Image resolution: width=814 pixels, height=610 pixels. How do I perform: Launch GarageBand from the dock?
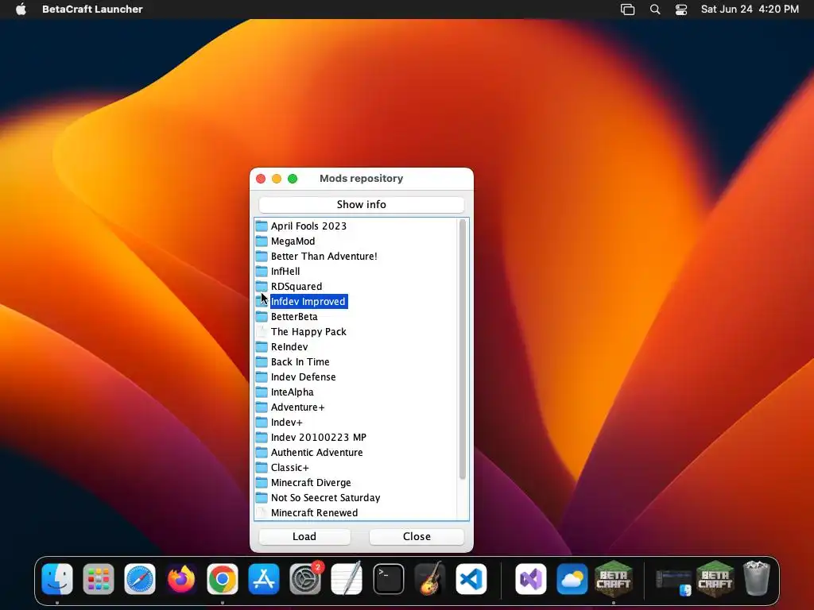[430, 579]
